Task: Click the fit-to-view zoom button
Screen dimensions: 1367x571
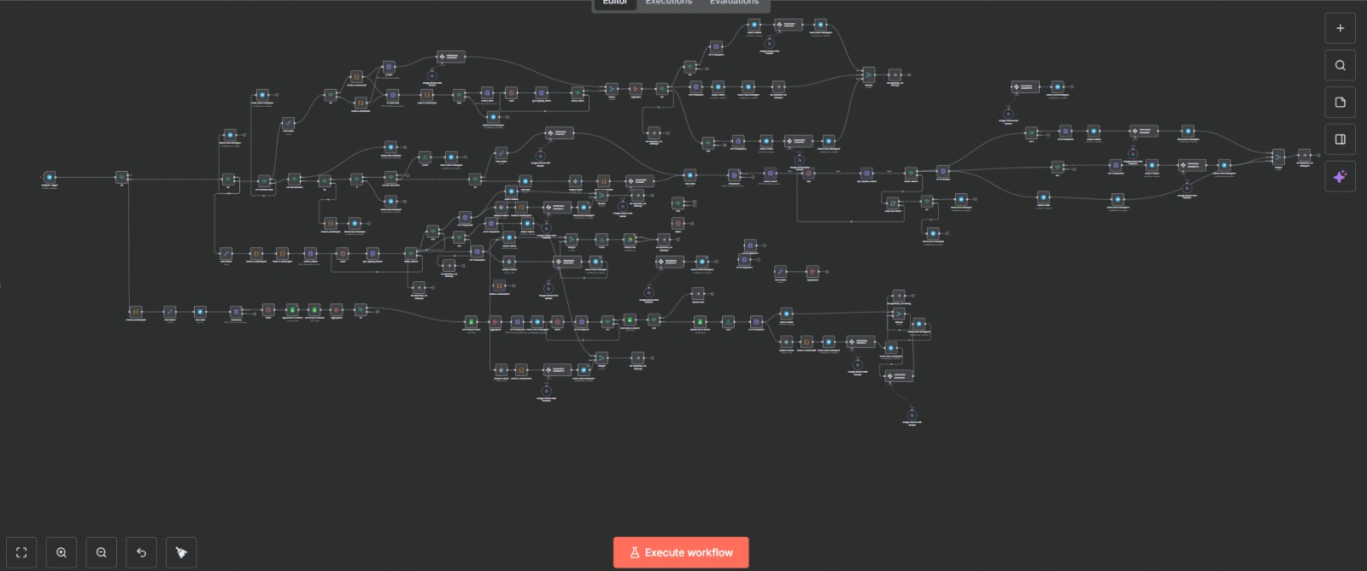Action: (x=22, y=552)
